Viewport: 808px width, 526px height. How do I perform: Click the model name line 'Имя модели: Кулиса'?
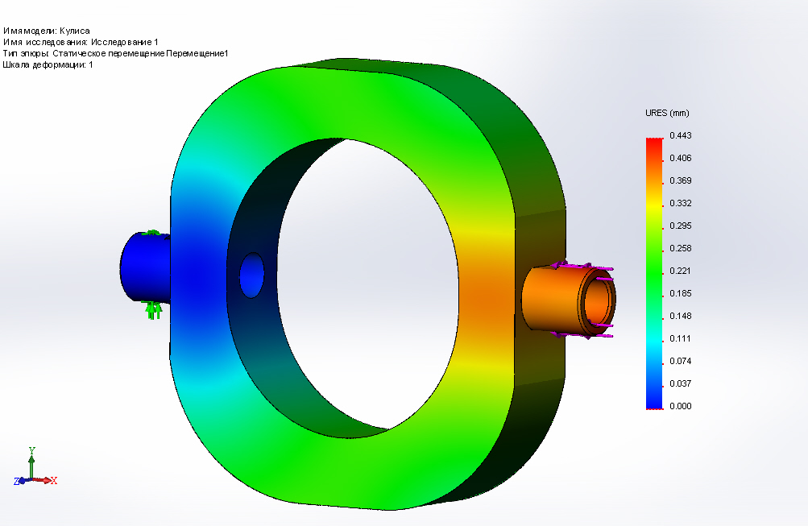point(47,31)
